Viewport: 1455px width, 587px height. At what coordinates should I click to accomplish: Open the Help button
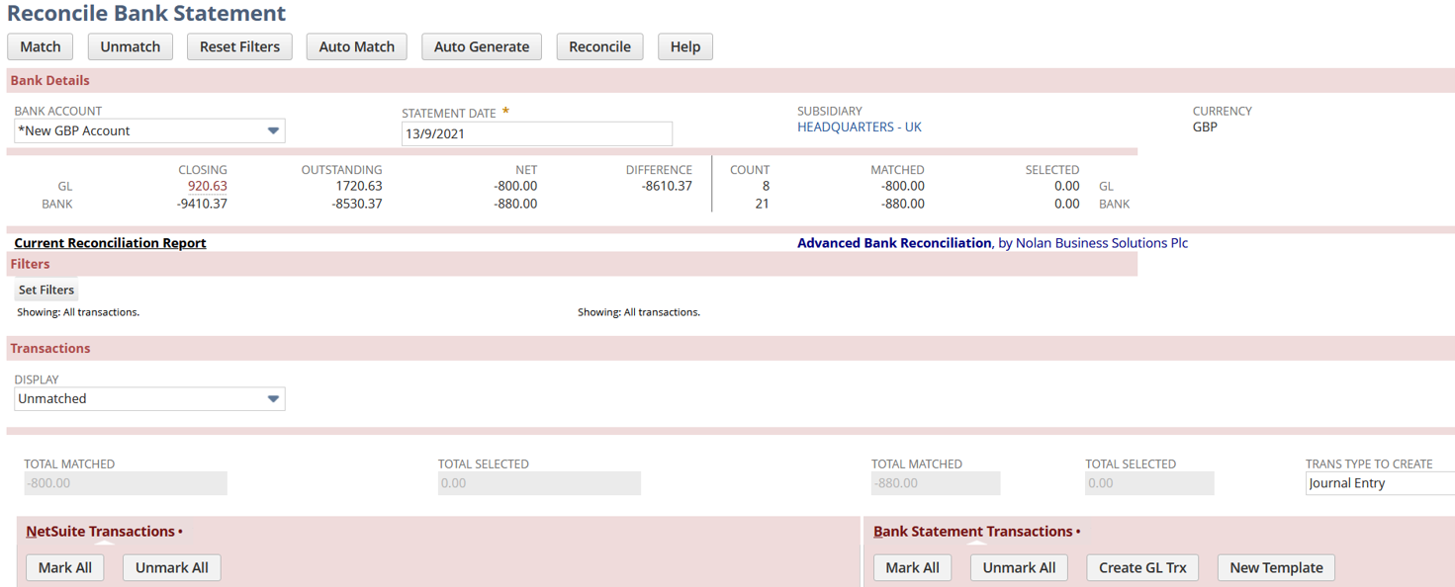684,46
